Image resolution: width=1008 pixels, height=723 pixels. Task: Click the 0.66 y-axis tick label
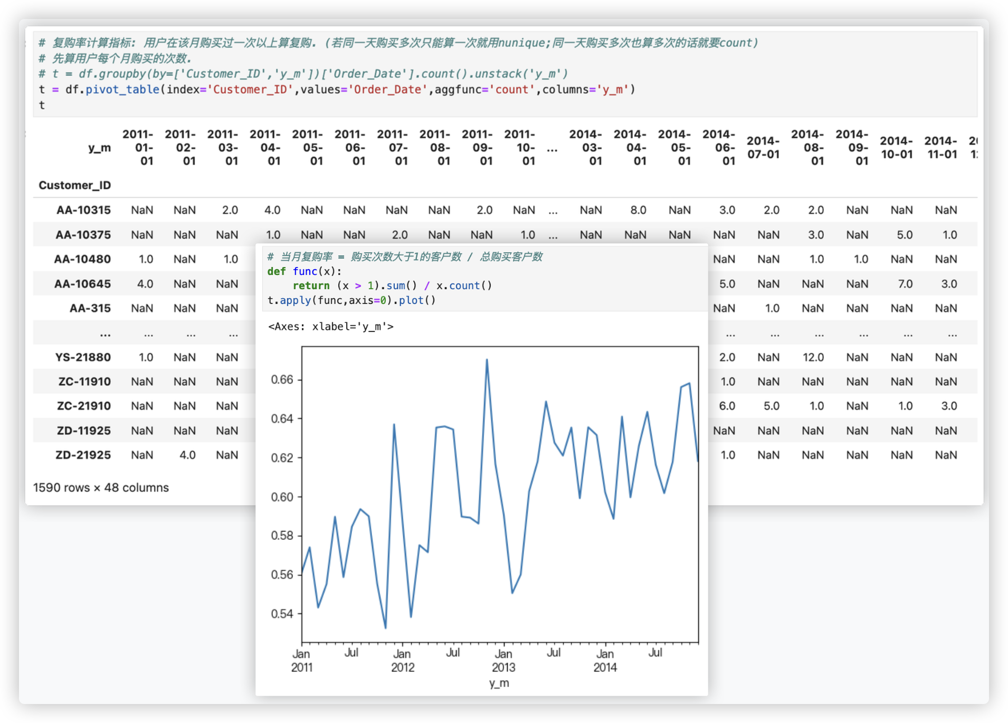[x=281, y=379]
